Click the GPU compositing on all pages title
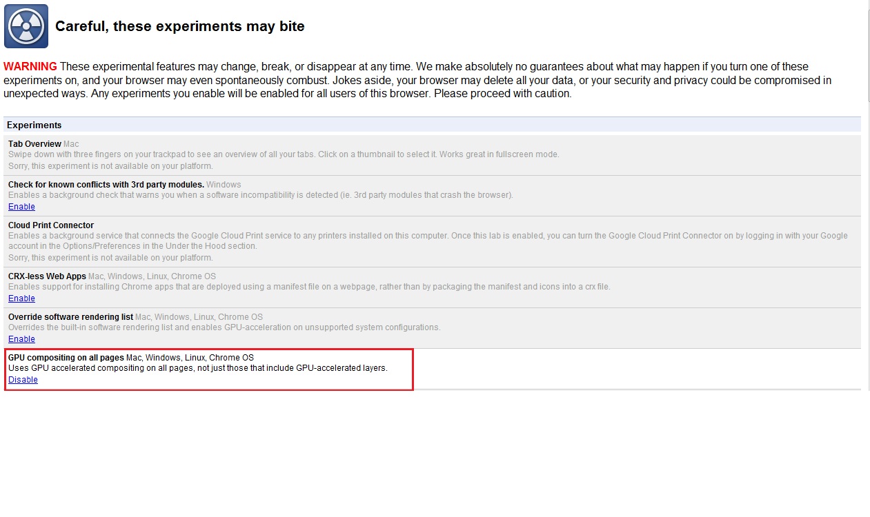This screenshot has height=517, width=870. pos(66,358)
